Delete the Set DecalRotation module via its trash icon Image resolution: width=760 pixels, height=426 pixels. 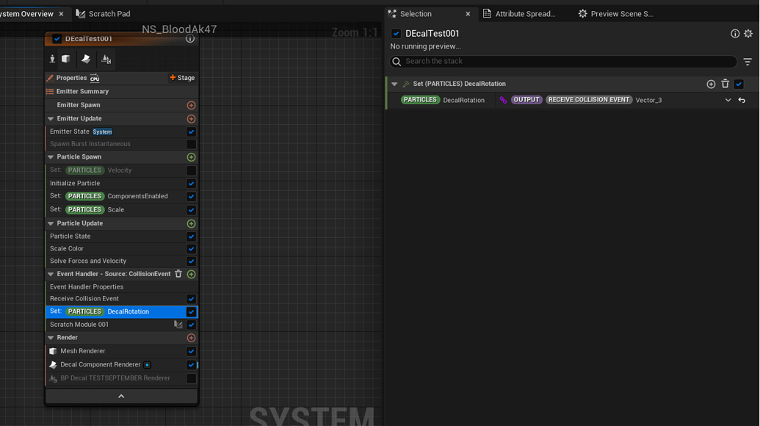(x=725, y=84)
